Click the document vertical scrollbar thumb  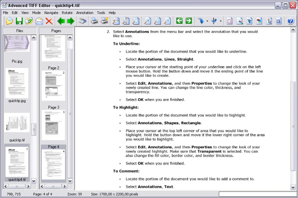coord(293,126)
